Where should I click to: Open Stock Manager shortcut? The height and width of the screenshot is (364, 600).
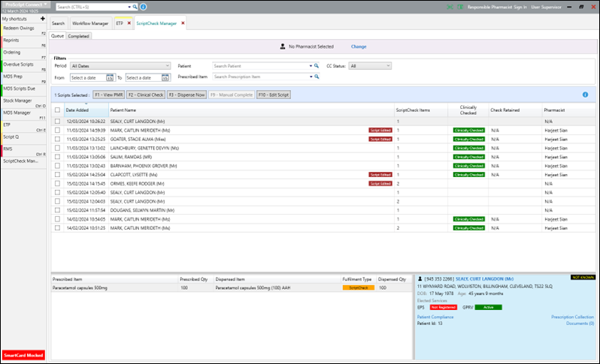24,103
